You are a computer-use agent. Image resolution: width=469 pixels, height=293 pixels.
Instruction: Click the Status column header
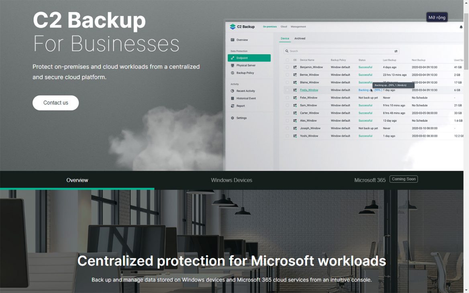[362, 60]
